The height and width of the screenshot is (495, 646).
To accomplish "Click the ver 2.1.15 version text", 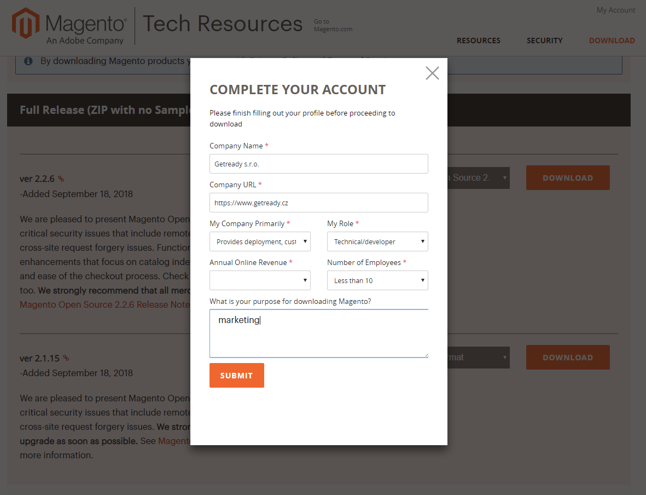I will coord(39,358).
